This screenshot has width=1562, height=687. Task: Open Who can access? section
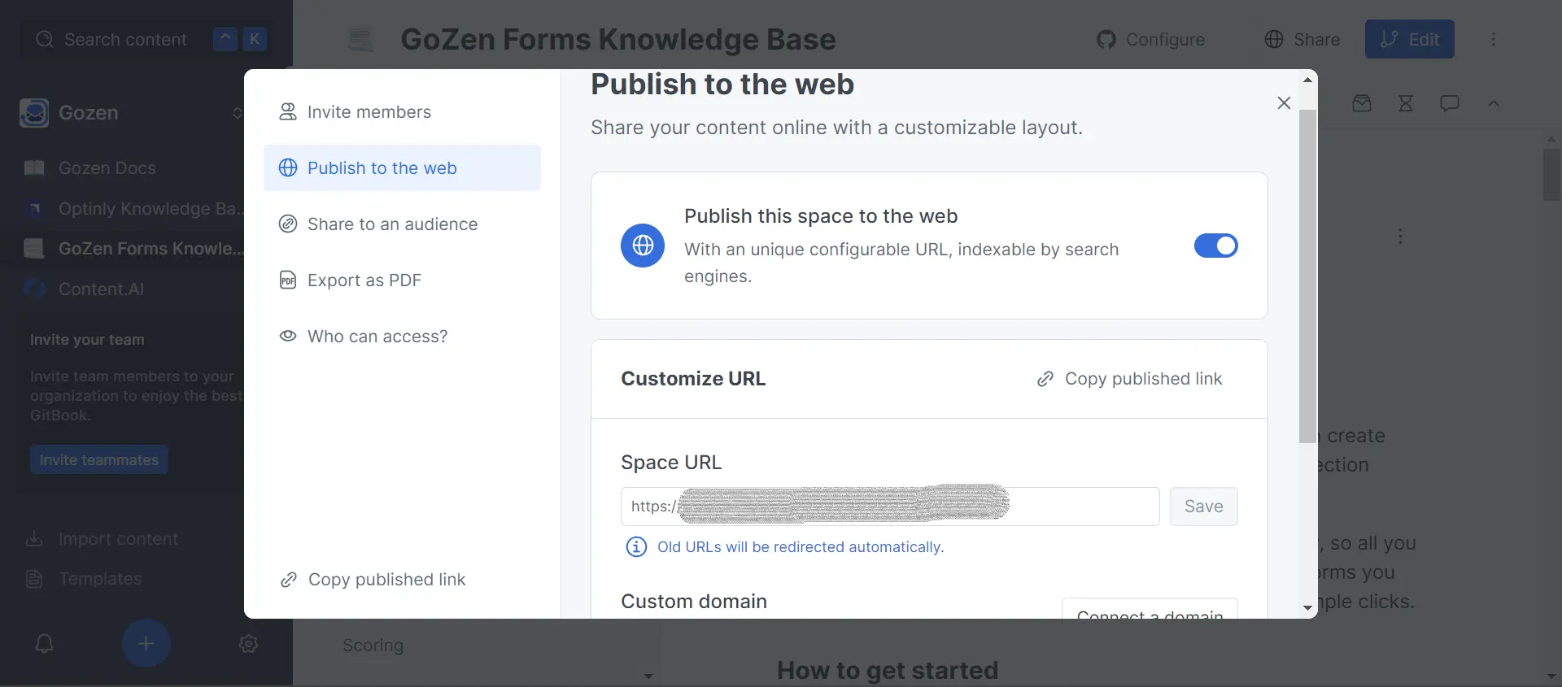tap(377, 336)
